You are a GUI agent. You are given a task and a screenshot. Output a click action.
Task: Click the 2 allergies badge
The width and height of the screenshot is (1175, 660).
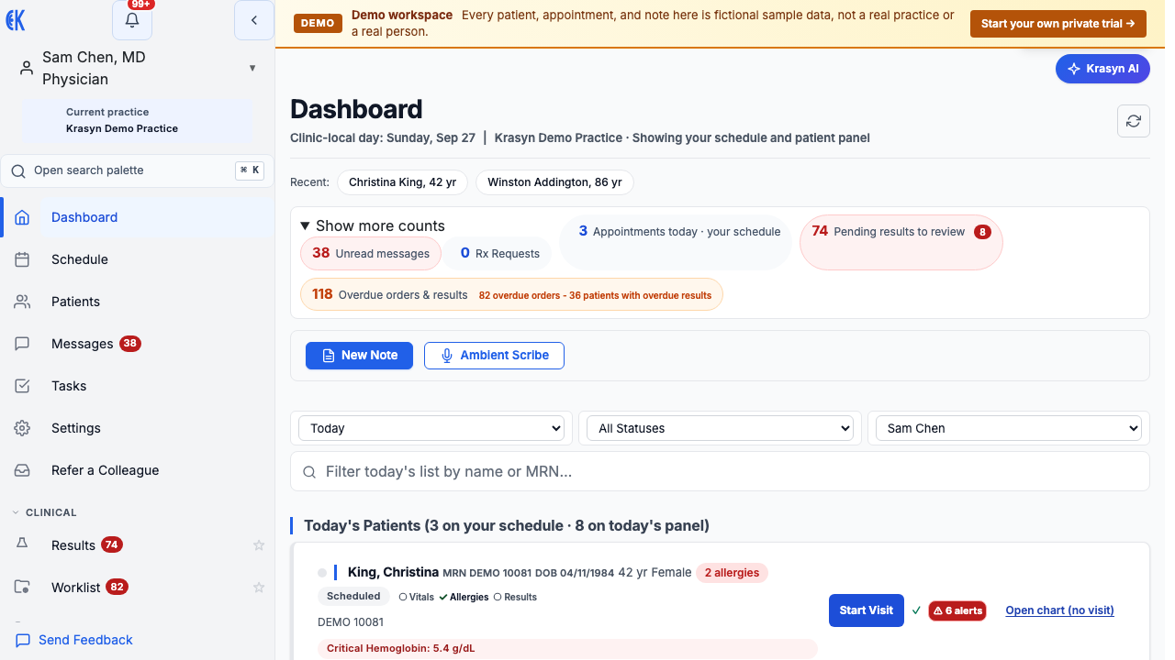click(x=733, y=573)
